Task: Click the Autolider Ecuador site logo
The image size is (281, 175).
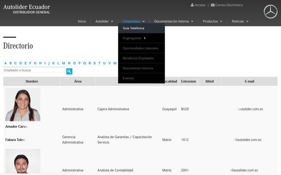Action: (27, 9)
